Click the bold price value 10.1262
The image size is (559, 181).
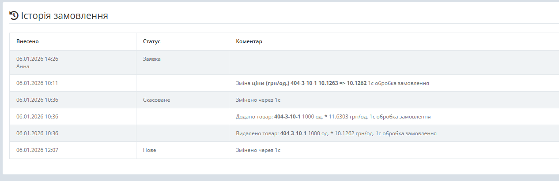click(357, 83)
